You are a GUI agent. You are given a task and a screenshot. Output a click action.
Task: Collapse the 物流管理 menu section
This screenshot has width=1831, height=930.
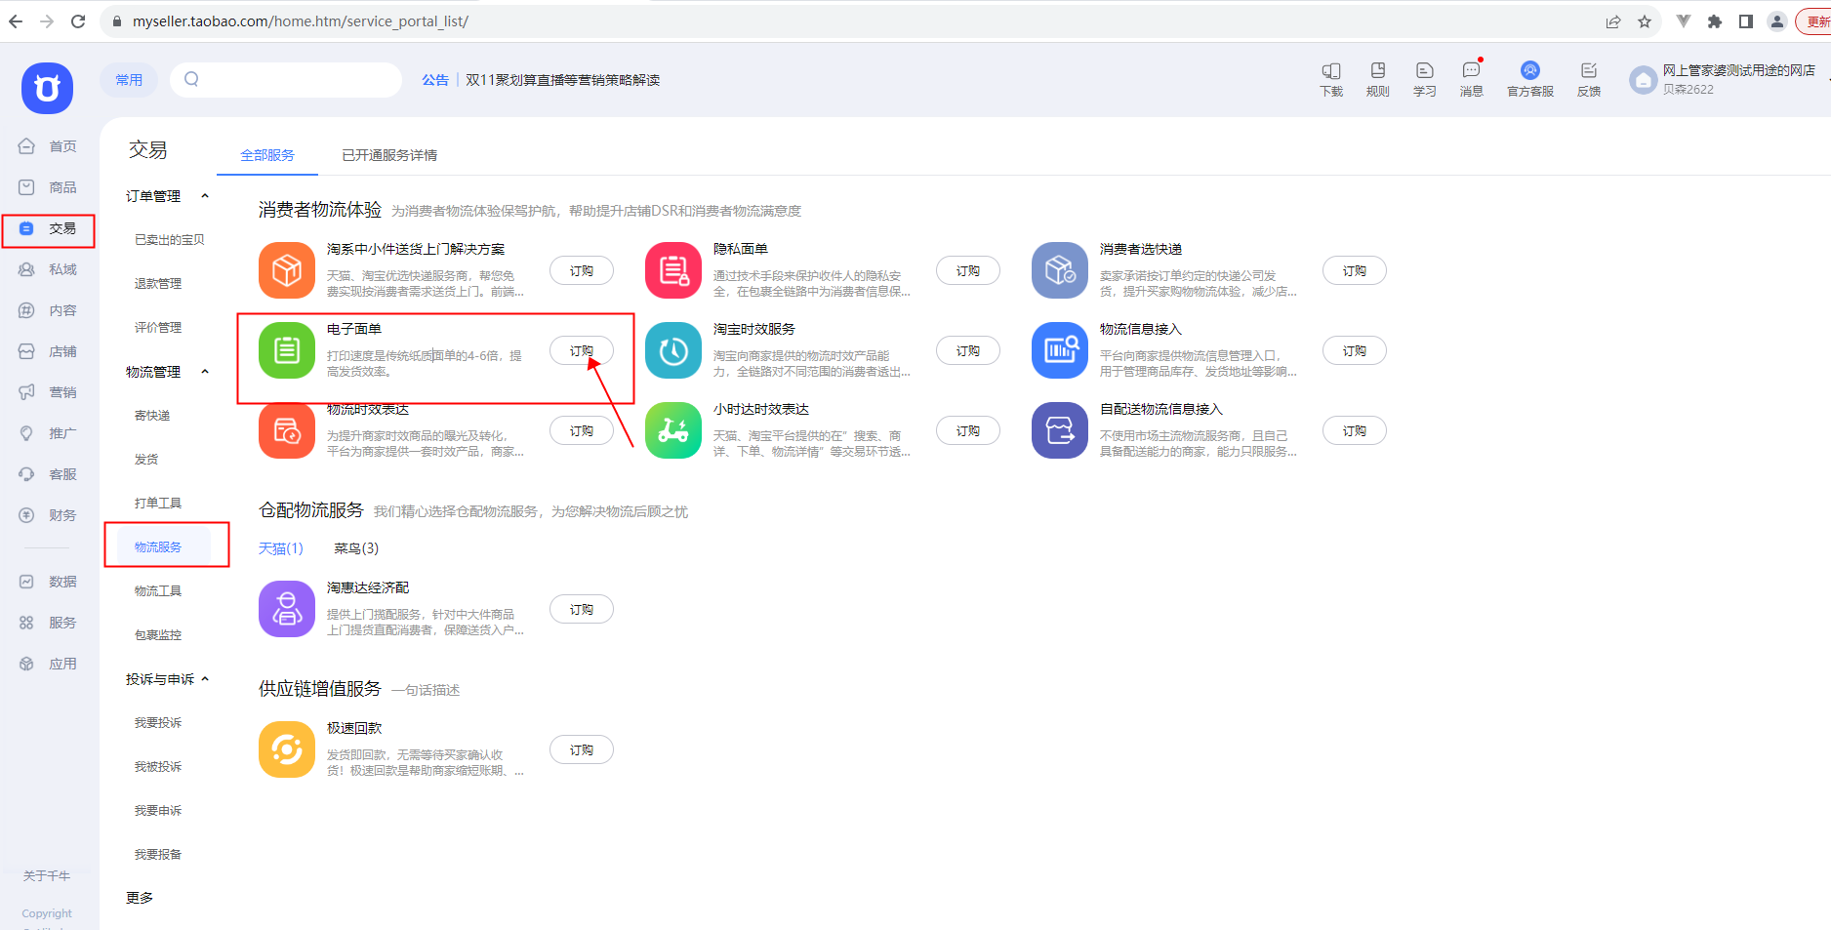pos(205,372)
